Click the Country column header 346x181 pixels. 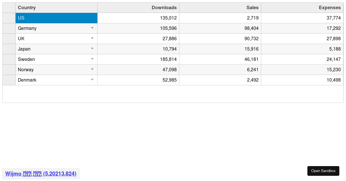56,8
